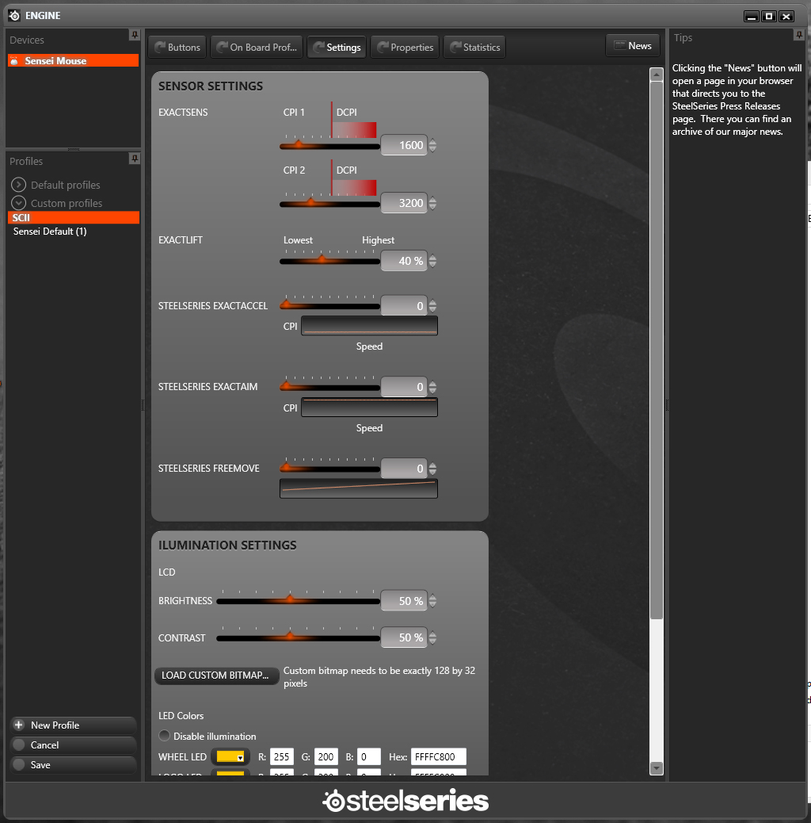Open the Wheel LED color dropdown
The height and width of the screenshot is (823, 811).
(230, 757)
